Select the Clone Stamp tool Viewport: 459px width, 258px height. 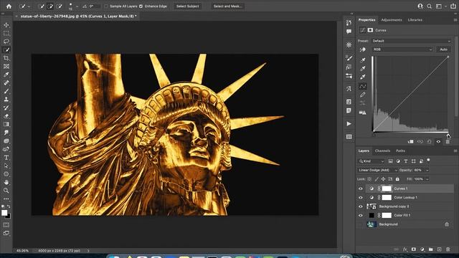(x=6, y=100)
